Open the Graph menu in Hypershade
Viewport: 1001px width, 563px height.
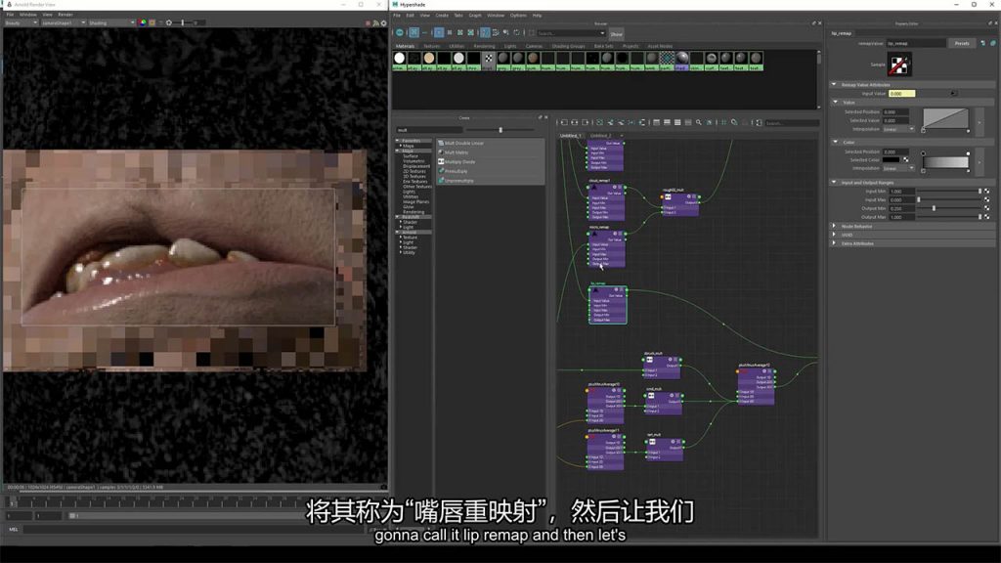(x=475, y=16)
